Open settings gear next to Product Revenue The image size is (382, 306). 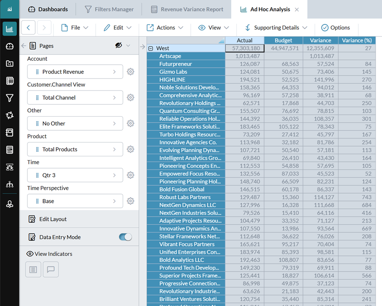pyautogui.click(x=130, y=71)
